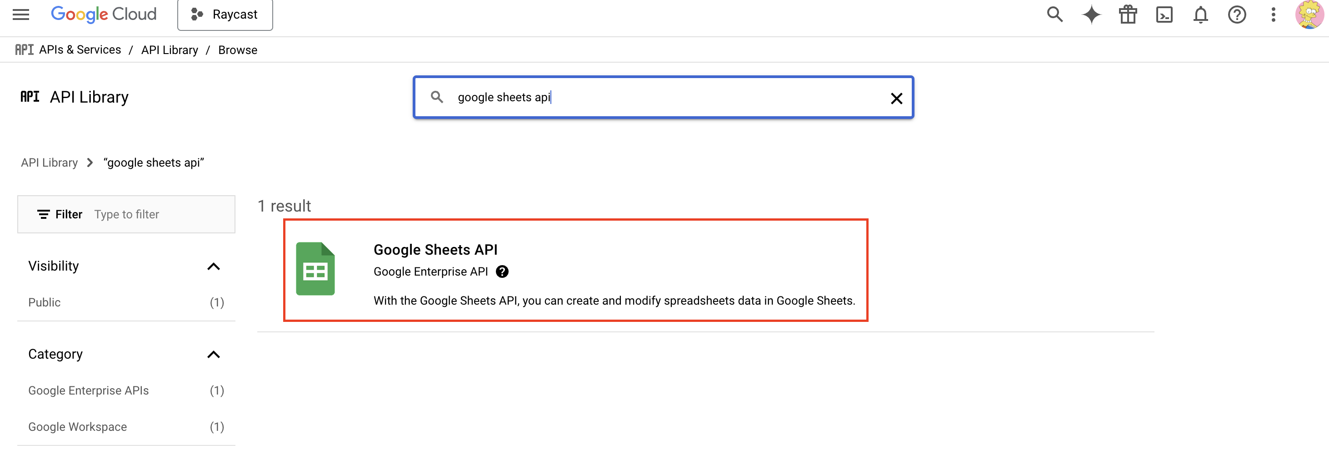Click the green Google Sheets icon
This screenshot has height=454, width=1329.
tap(315, 268)
